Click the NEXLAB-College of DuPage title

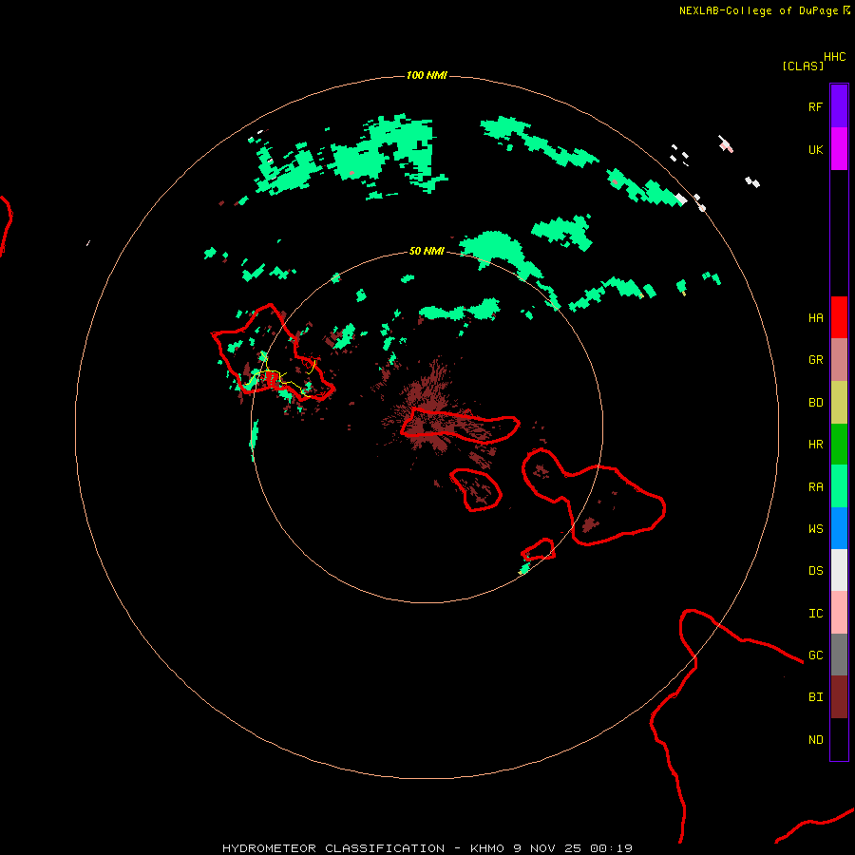click(x=758, y=10)
